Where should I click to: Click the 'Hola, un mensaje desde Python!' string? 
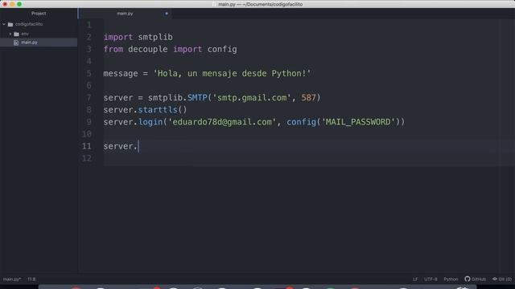(232, 73)
